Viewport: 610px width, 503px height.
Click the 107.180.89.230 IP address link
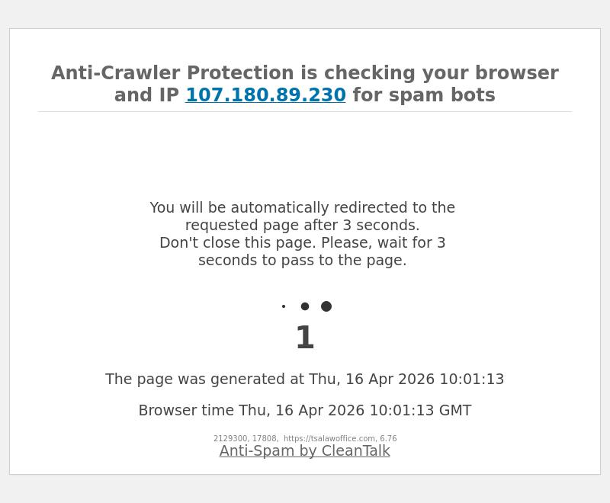pyautogui.click(x=265, y=95)
